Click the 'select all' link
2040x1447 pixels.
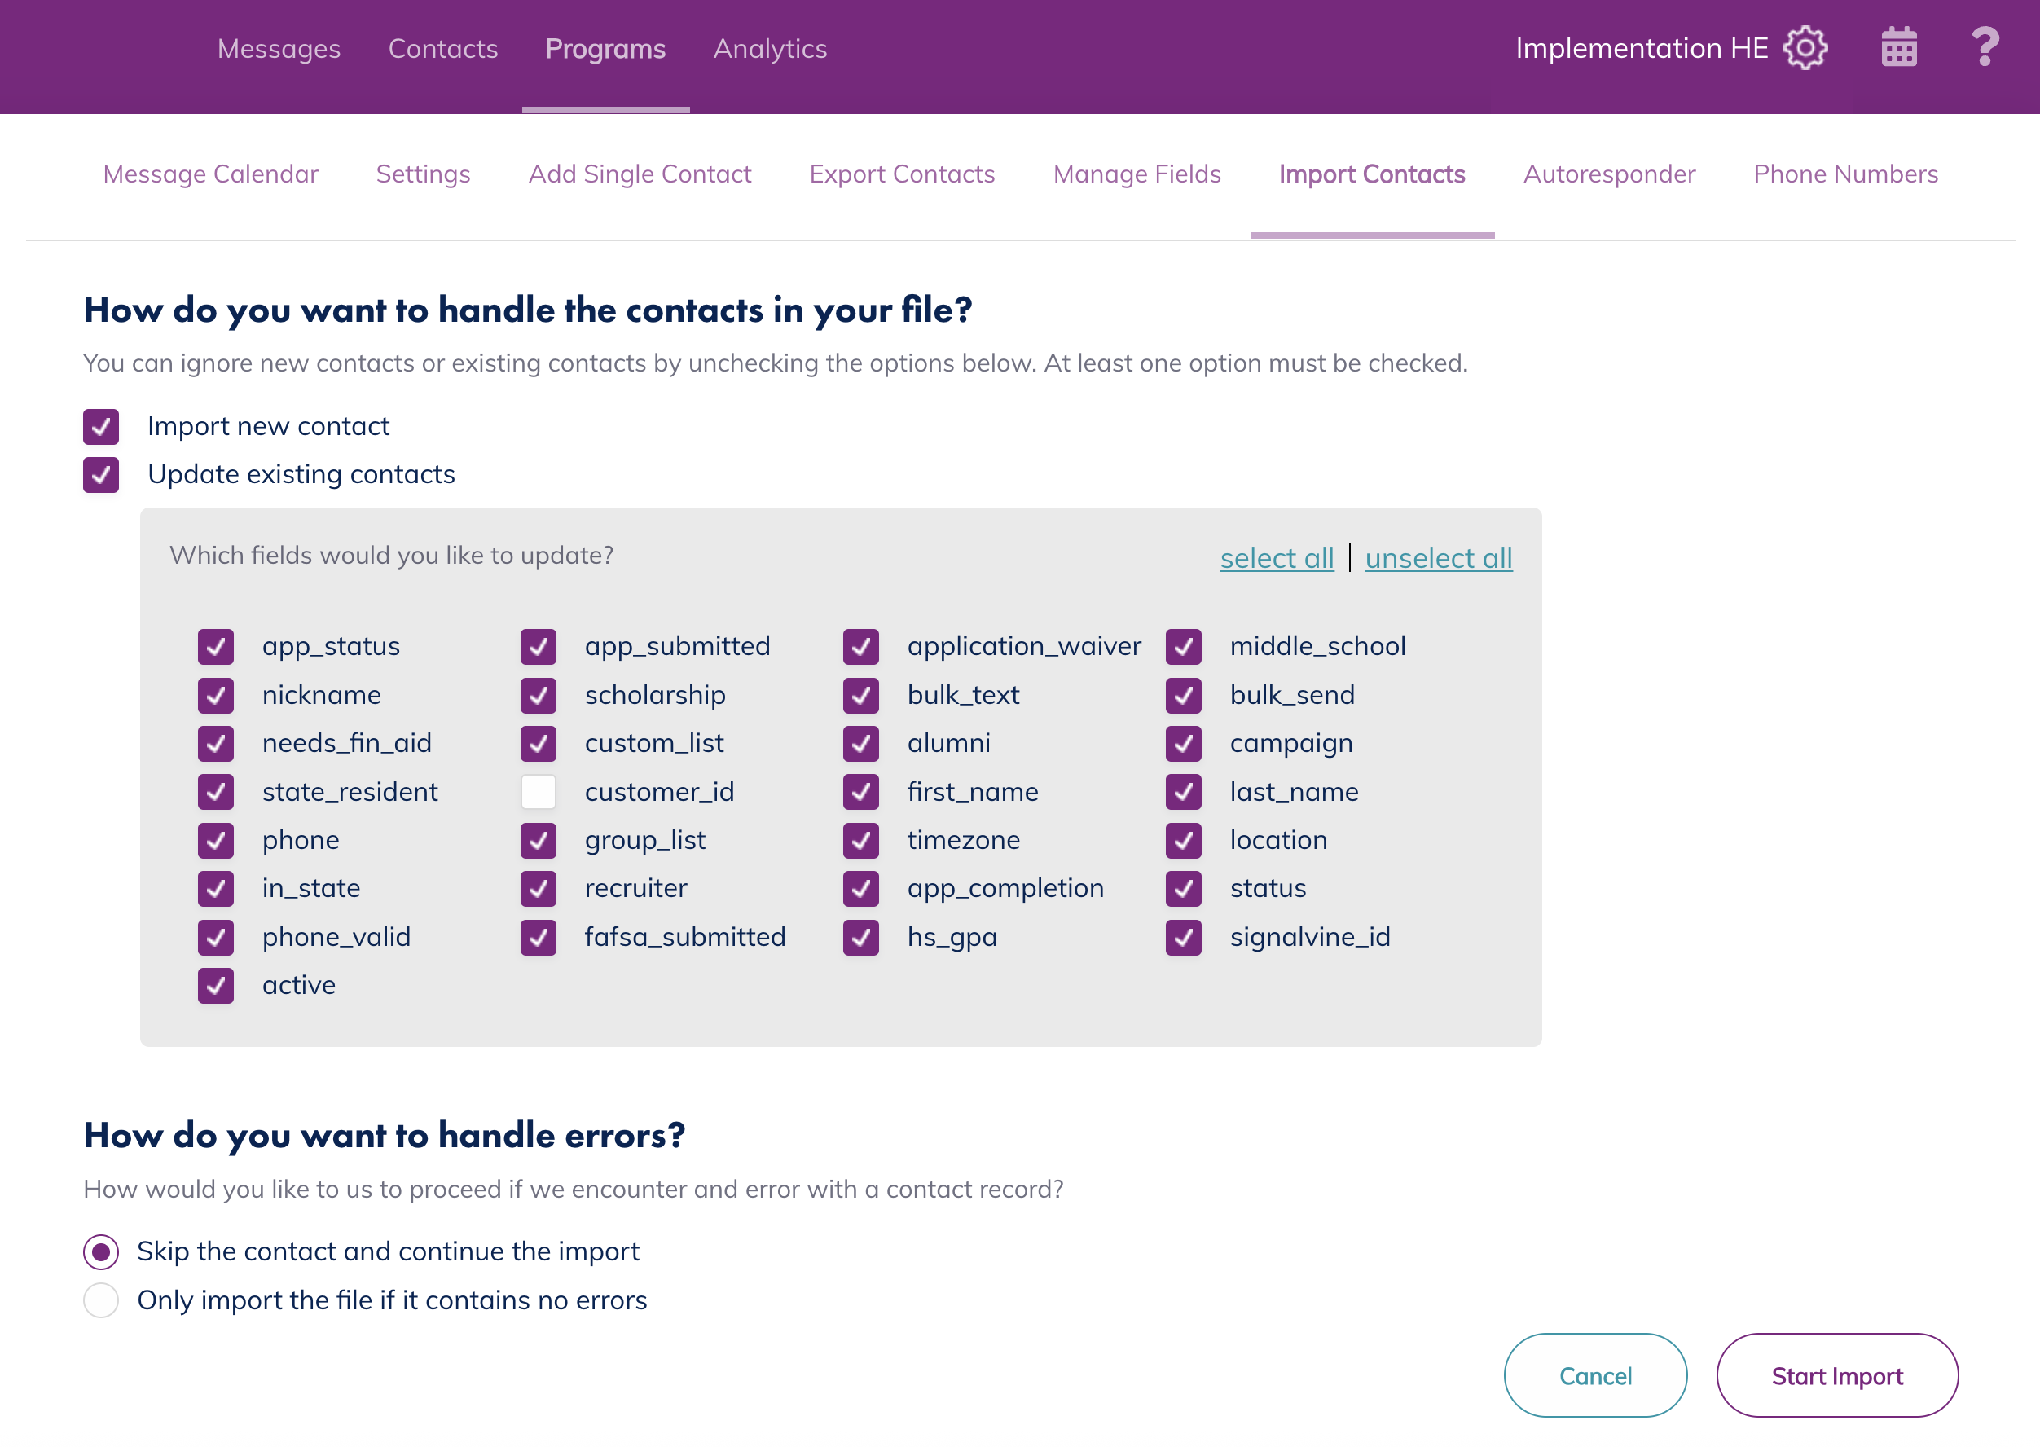pos(1277,559)
